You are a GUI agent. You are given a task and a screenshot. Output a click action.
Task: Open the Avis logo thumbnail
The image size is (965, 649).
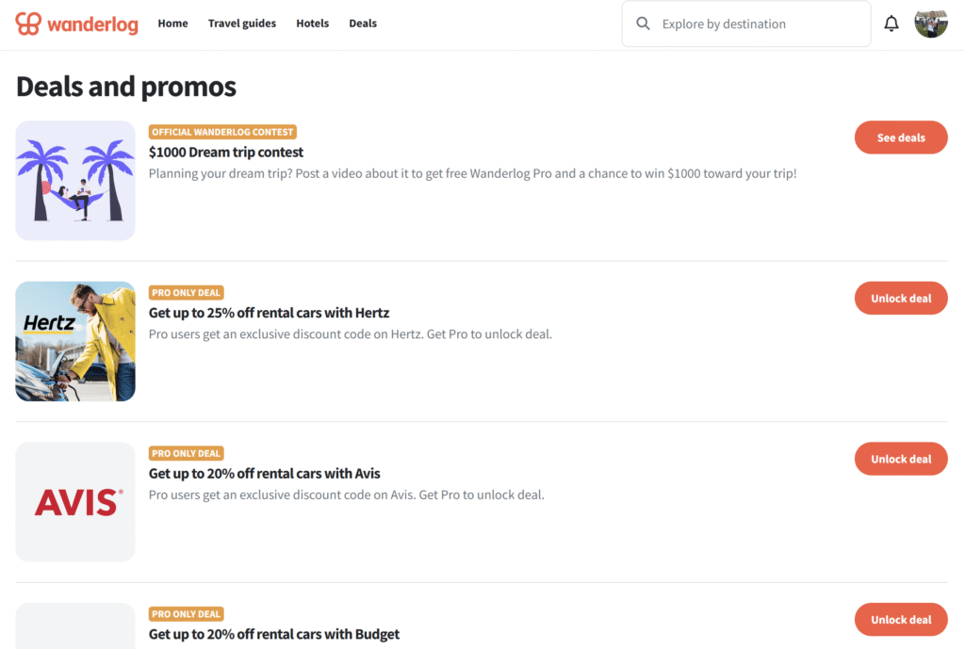(75, 501)
